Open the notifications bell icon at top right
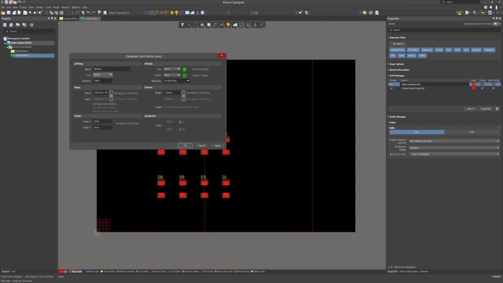Viewport: 503px width, 283px height. point(491,7)
